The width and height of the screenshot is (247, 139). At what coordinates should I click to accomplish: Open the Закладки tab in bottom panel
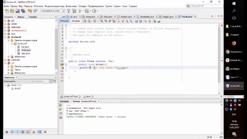pyautogui.click(x=64, y=101)
